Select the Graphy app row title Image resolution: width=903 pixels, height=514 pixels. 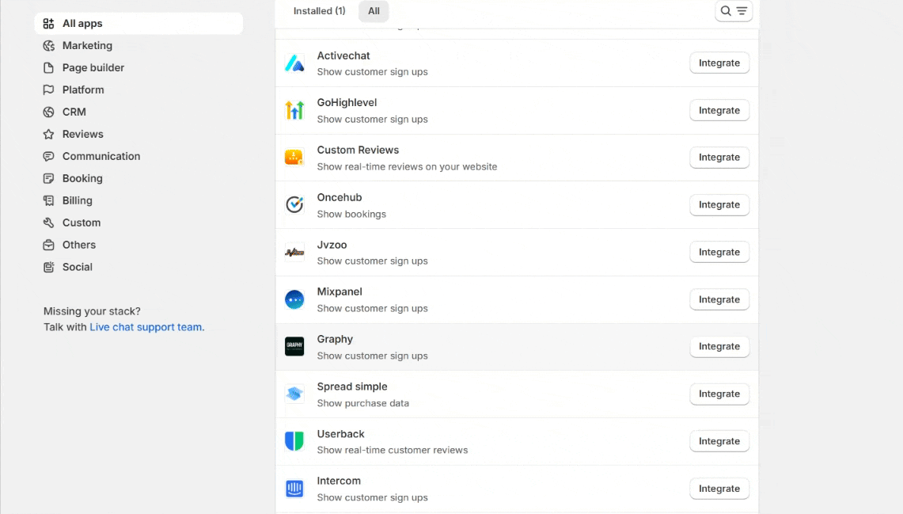point(335,339)
